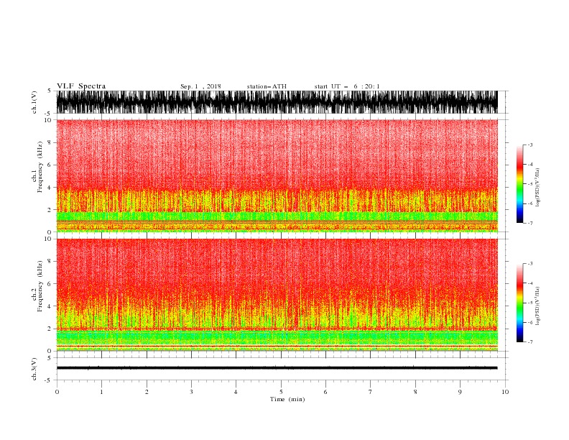The width and height of the screenshot is (569, 440).
Task: Click the 'station=ATH' header label
Action: click(x=267, y=86)
